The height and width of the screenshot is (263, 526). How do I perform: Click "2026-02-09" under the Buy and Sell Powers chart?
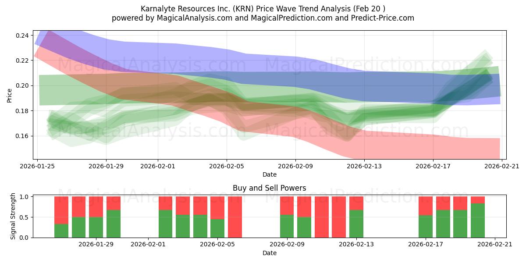click(287, 245)
